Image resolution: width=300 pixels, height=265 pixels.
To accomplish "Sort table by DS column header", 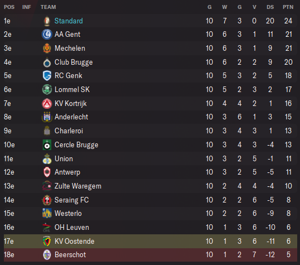I will pyautogui.click(x=270, y=7).
